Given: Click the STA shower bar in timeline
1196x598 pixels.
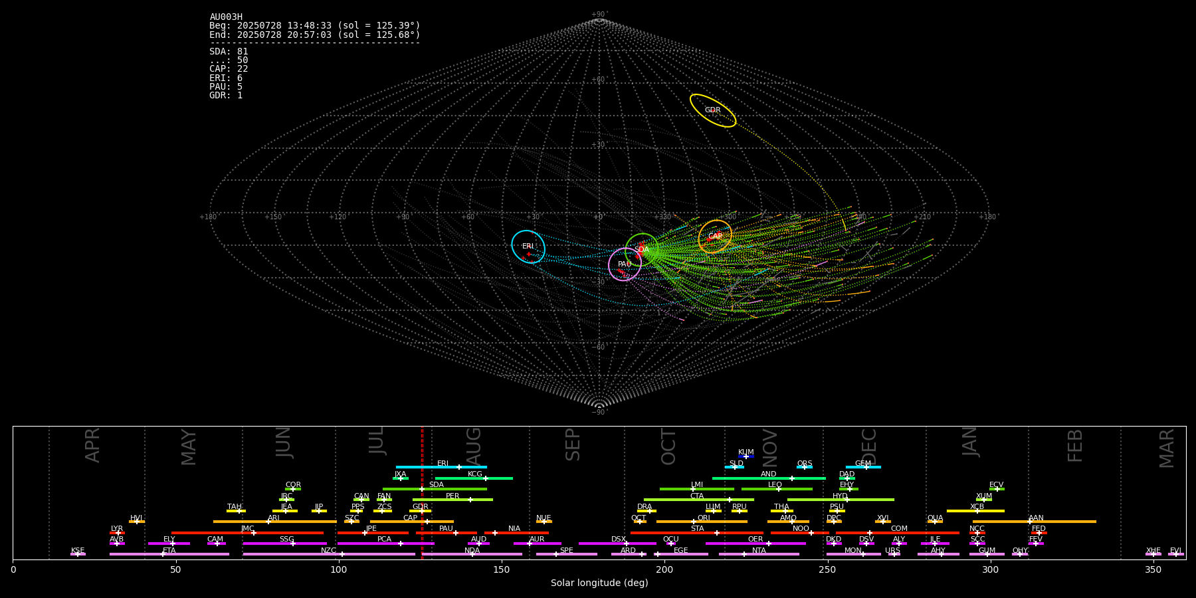Looking at the screenshot, I should [697, 532].
